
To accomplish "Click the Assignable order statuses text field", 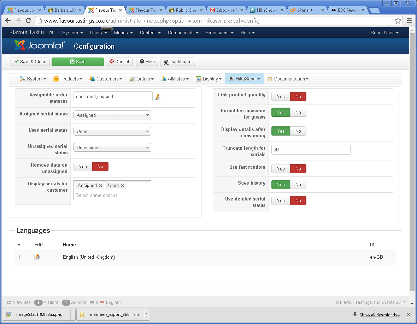I will click(113, 96).
